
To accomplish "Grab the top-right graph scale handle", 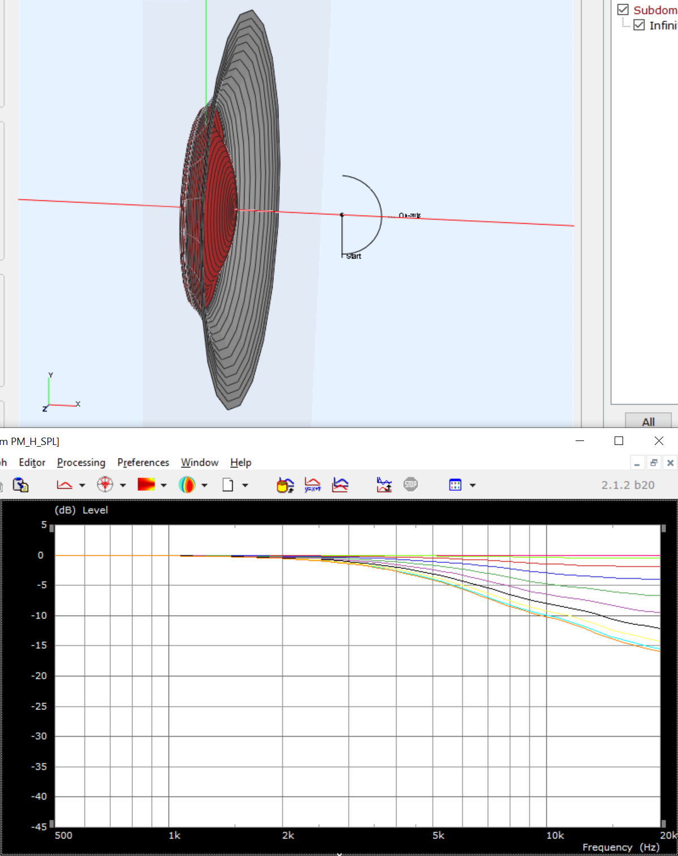I will [x=663, y=528].
